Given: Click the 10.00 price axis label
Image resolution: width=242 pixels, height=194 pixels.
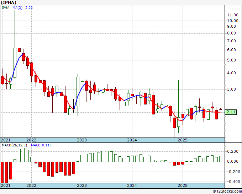Looking at the screenshot, I should pyautogui.click(x=233, y=21).
